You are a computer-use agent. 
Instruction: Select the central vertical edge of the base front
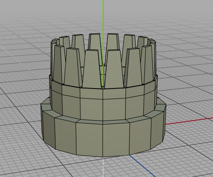pyautogui.click(x=103, y=140)
